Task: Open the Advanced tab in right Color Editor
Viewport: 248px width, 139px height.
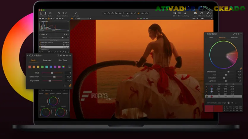Action: [222, 38]
